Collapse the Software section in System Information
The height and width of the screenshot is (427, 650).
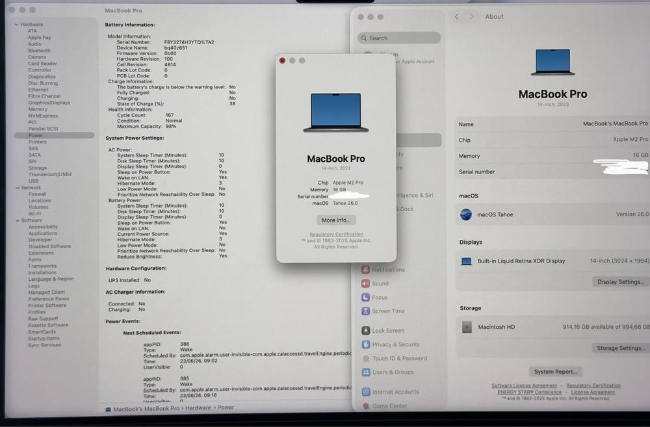coord(18,220)
